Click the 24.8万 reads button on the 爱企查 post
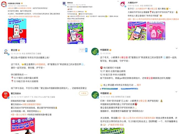Image resolution: width=179 pixels, height=134 pixels. (x=83, y=50)
